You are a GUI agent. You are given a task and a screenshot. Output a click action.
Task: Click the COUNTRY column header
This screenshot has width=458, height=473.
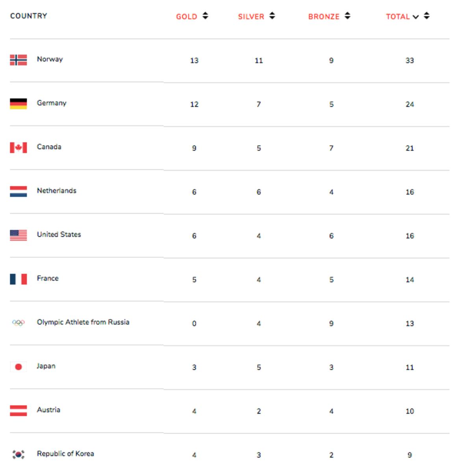coord(29,16)
